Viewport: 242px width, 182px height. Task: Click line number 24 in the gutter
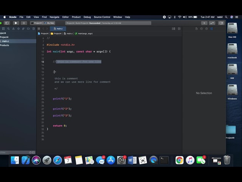[x=43, y=99]
